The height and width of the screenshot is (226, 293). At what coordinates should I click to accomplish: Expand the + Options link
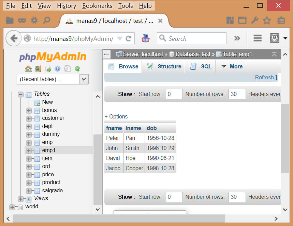[116, 116]
